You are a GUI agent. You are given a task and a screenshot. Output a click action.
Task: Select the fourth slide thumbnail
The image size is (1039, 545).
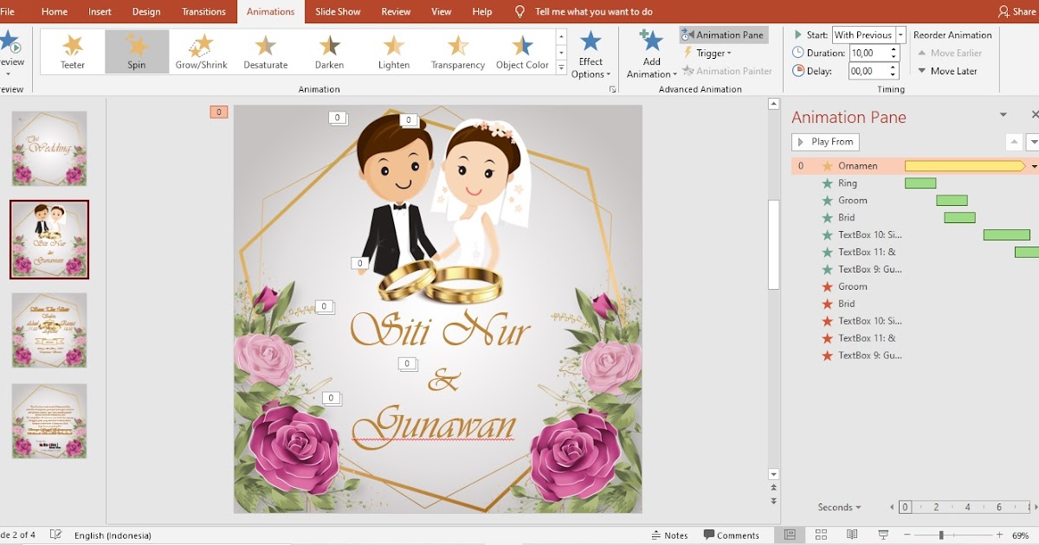click(x=49, y=421)
